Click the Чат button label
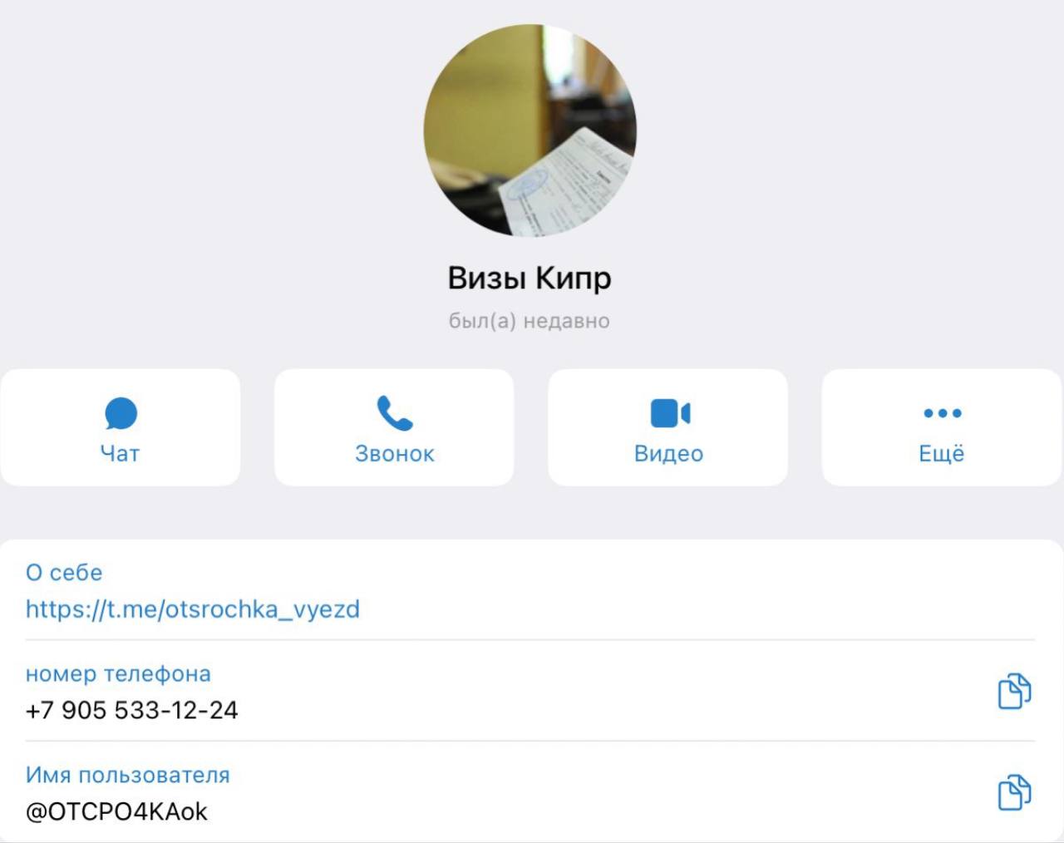This screenshot has width=1064, height=843. point(120,453)
